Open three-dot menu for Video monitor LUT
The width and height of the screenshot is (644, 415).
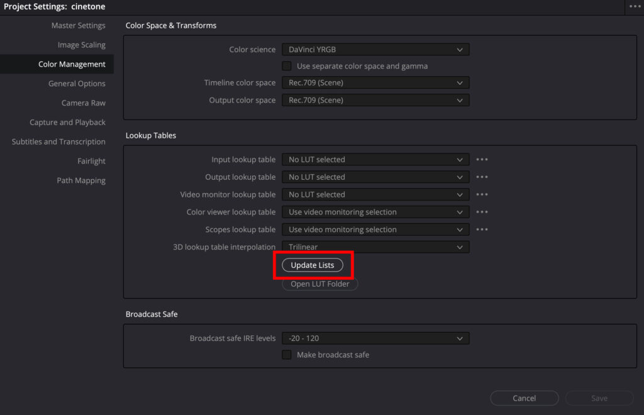coord(482,195)
